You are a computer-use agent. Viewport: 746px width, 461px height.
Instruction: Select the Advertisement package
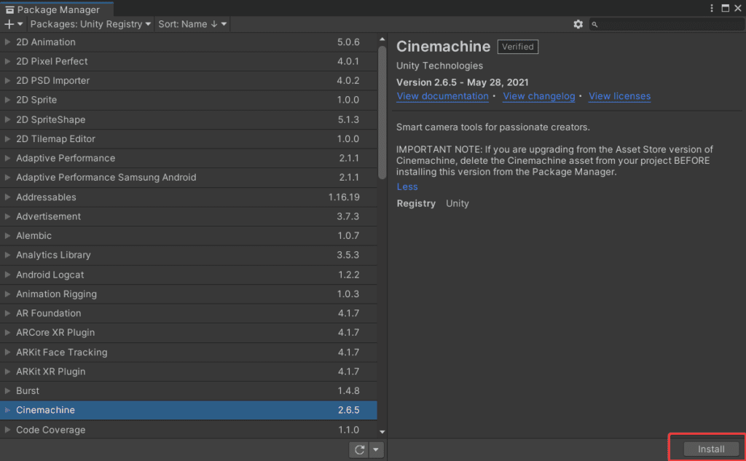pos(189,216)
